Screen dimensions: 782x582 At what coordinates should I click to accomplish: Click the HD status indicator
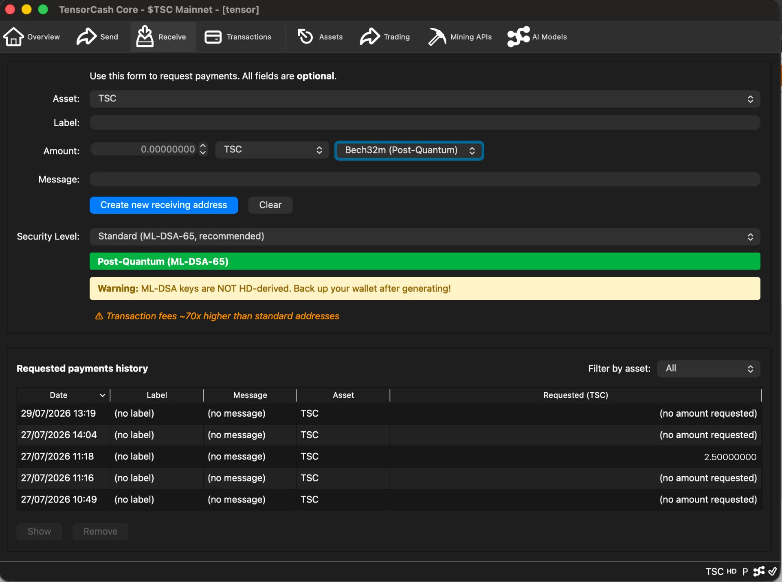tap(731, 571)
